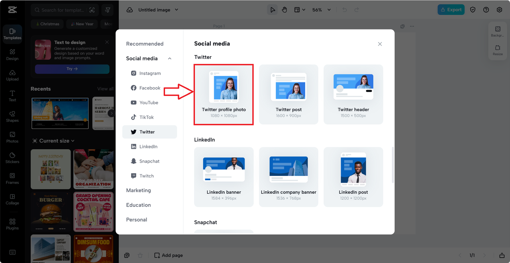Screen dimensions: 510x263
Task: Click the image search icon in search bar
Action: click(92, 10)
